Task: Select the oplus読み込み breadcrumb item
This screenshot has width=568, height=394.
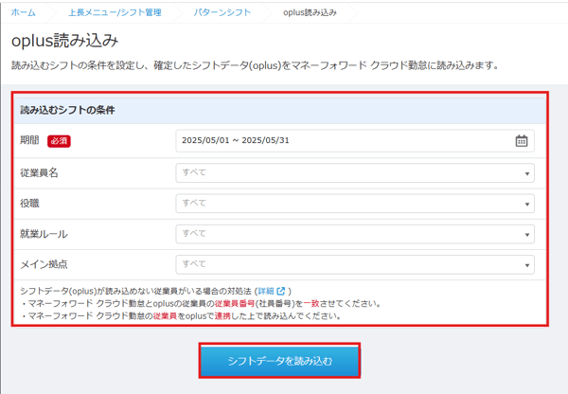Action: click(310, 12)
